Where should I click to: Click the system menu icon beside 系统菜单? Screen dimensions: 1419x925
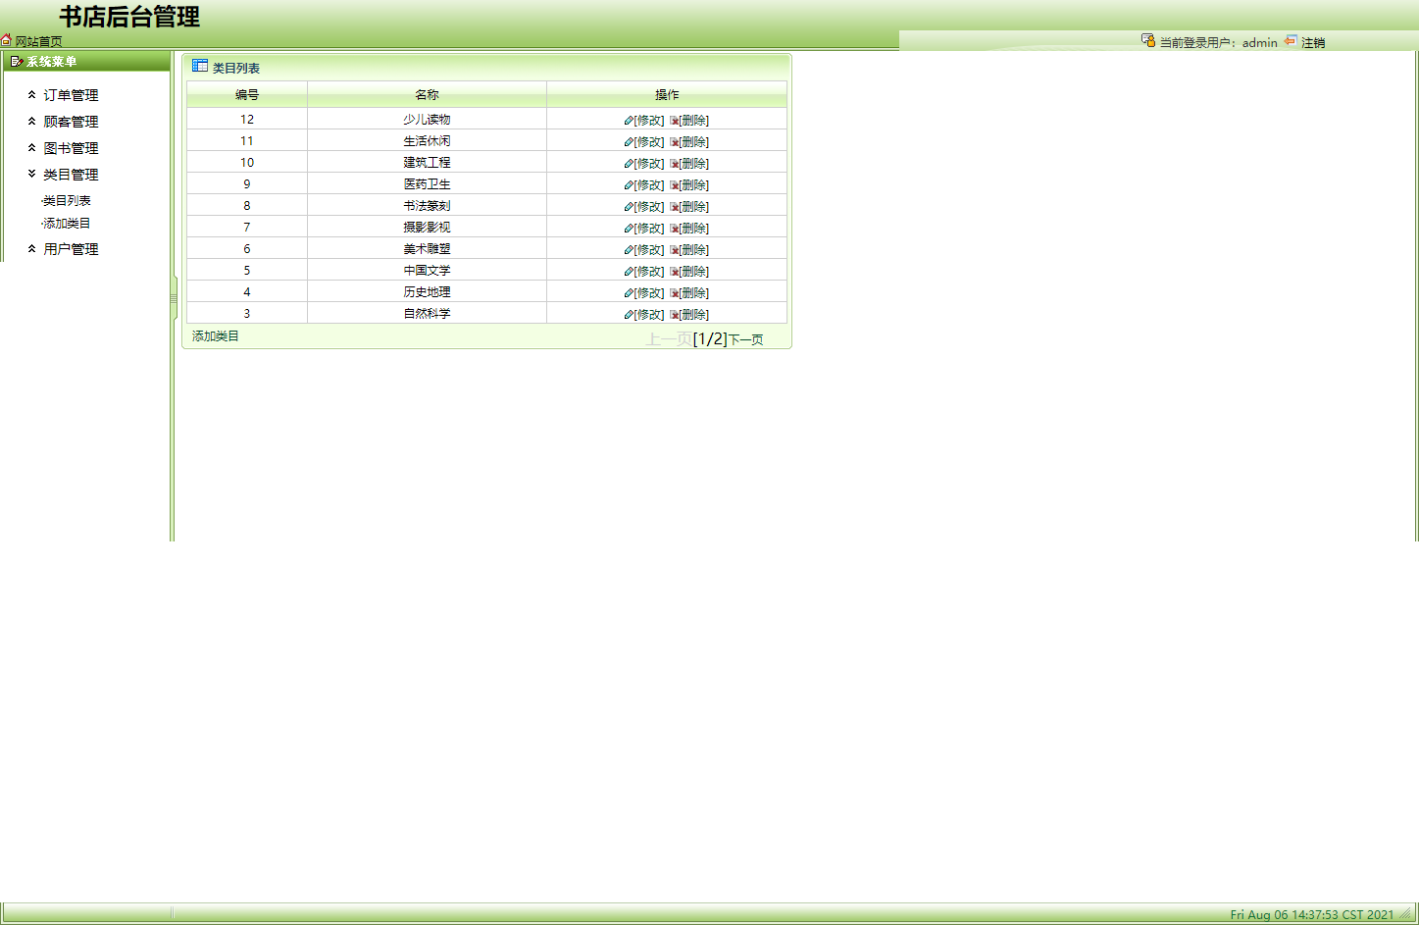point(17,61)
